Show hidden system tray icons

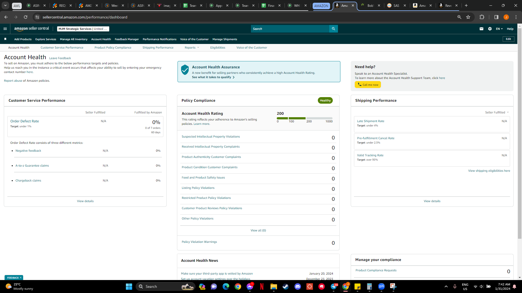(446, 286)
